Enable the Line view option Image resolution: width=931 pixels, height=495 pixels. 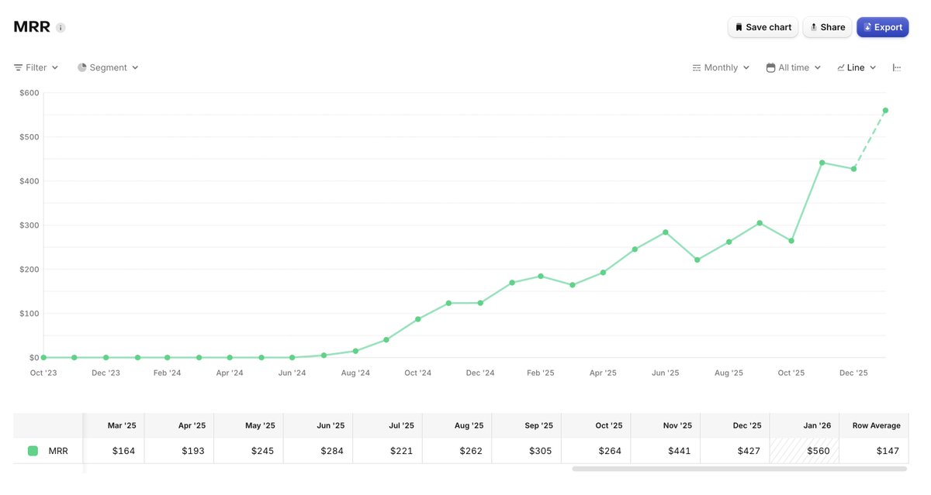click(x=856, y=67)
